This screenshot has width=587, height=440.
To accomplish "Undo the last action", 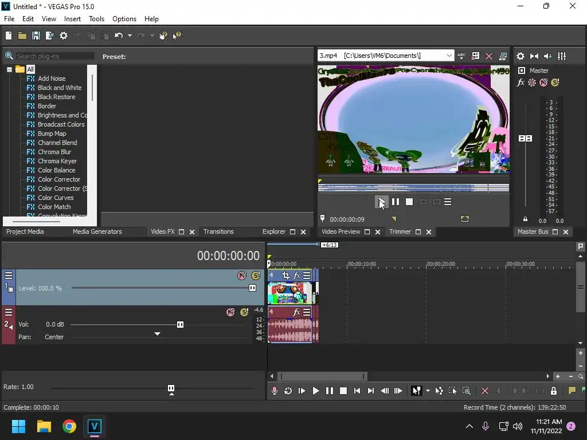I will coord(119,36).
